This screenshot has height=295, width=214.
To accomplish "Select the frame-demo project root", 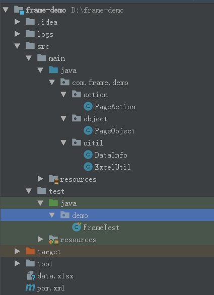I will tap(46, 10).
